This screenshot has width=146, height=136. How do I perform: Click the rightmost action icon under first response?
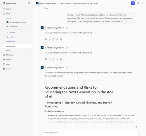pyautogui.click(x=61, y=39)
